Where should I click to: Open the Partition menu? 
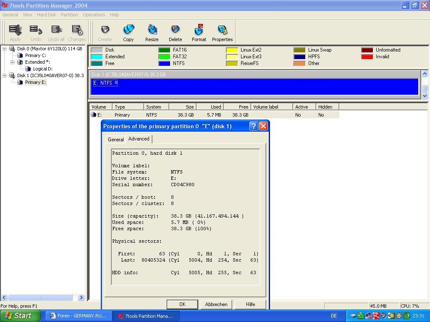pyautogui.click(x=69, y=15)
